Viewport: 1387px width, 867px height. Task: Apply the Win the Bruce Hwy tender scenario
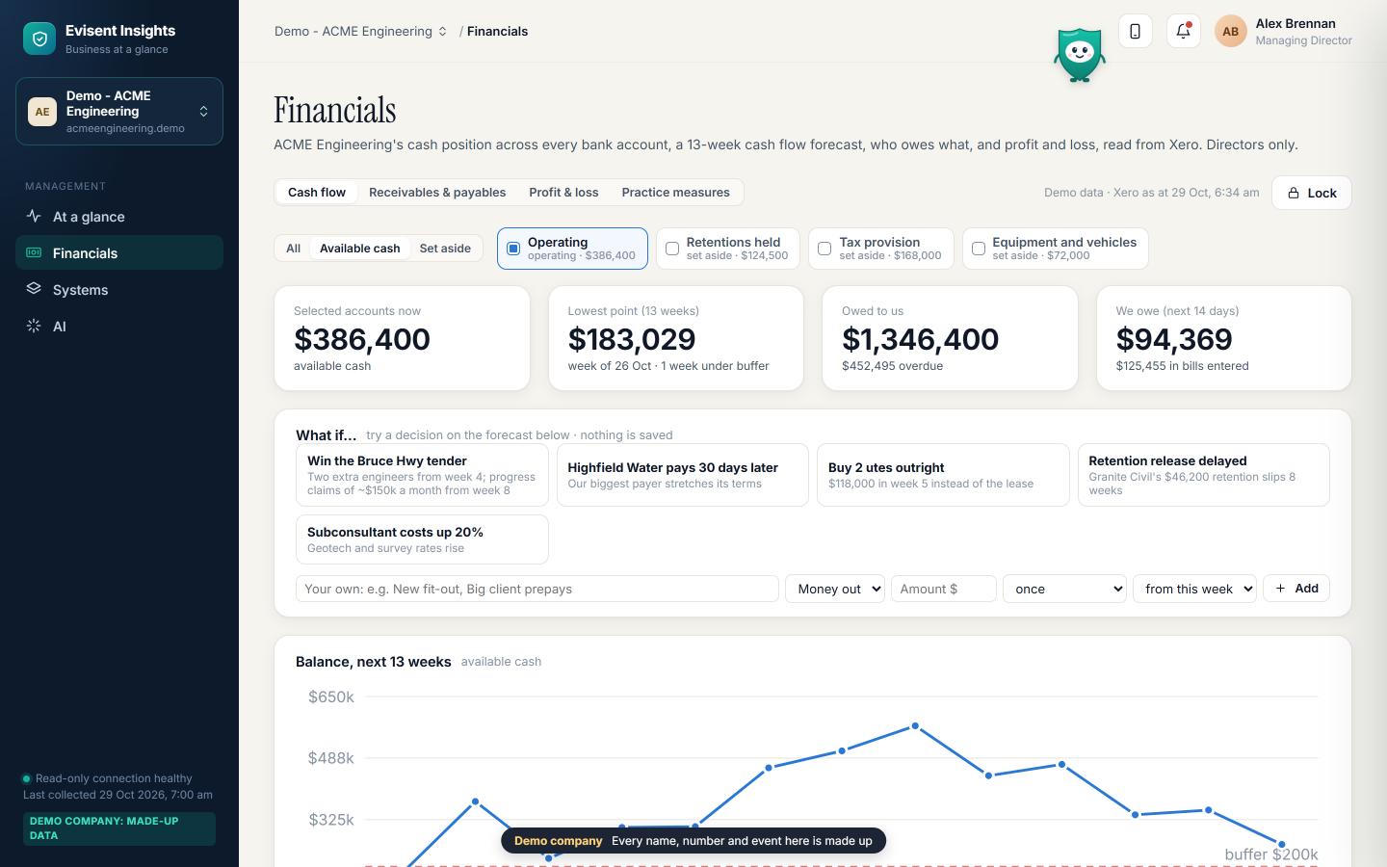pos(422,475)
